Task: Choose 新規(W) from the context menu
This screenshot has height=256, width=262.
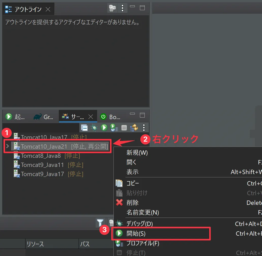Action: pos(188,152)
